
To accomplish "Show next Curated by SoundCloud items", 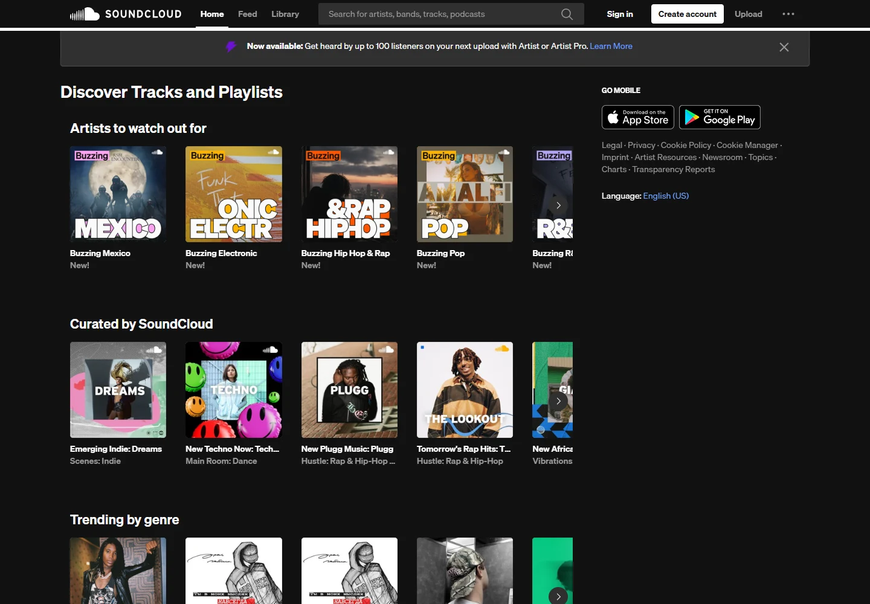I will point(558,401).
